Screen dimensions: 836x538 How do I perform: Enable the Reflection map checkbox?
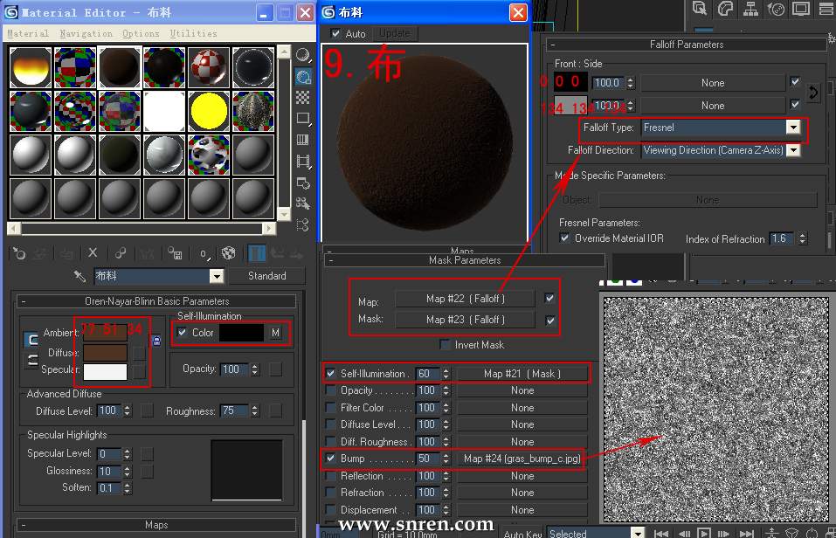[330, 476]
